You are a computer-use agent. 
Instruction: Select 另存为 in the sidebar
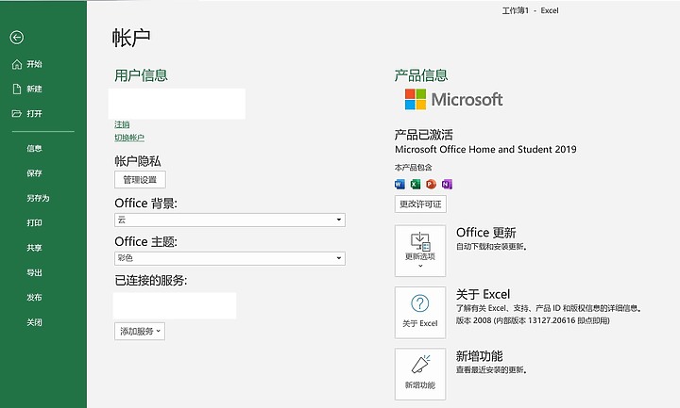pos(38,198)
